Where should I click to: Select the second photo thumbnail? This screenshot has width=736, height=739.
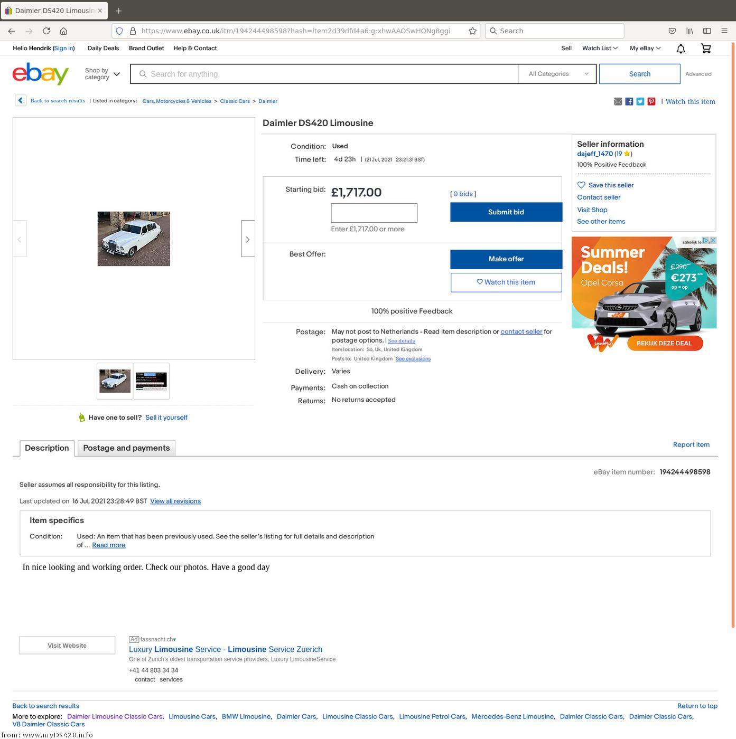(x=151, y=381)
